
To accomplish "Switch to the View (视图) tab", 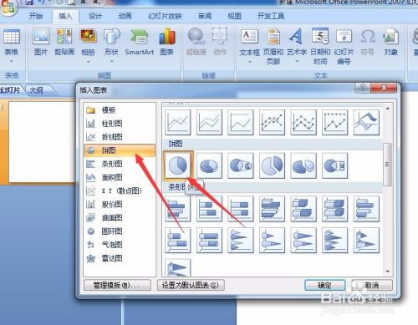I will coord(234,16).
